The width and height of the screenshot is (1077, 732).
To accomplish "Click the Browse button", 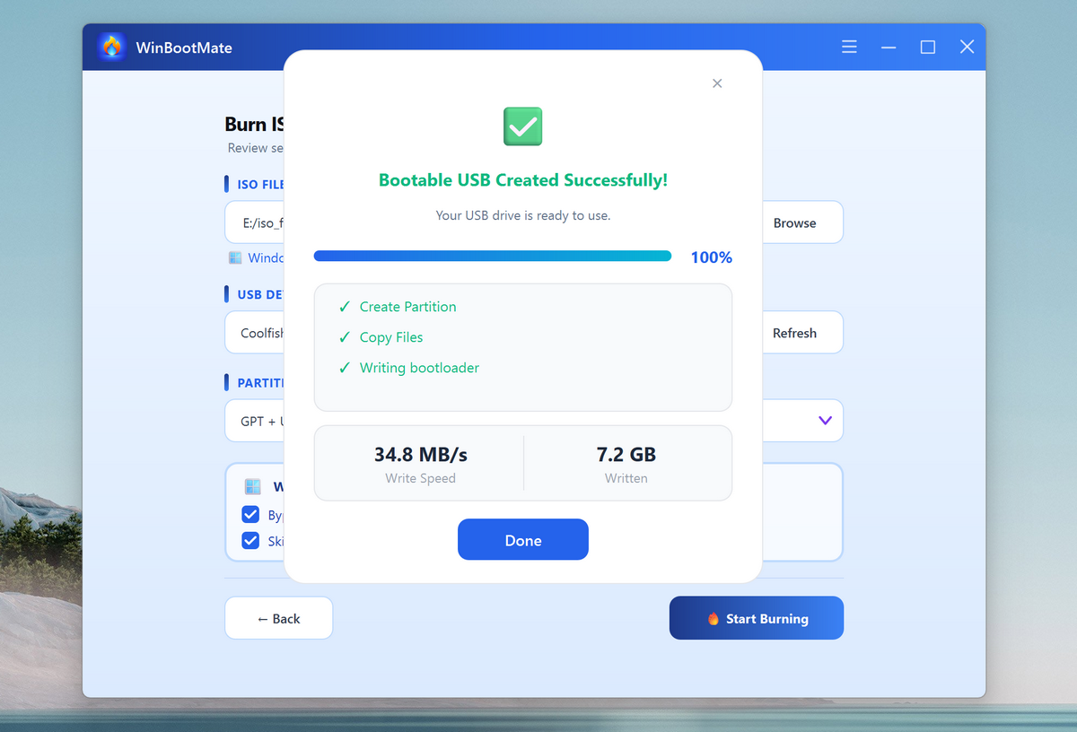I will click(794, 222).
